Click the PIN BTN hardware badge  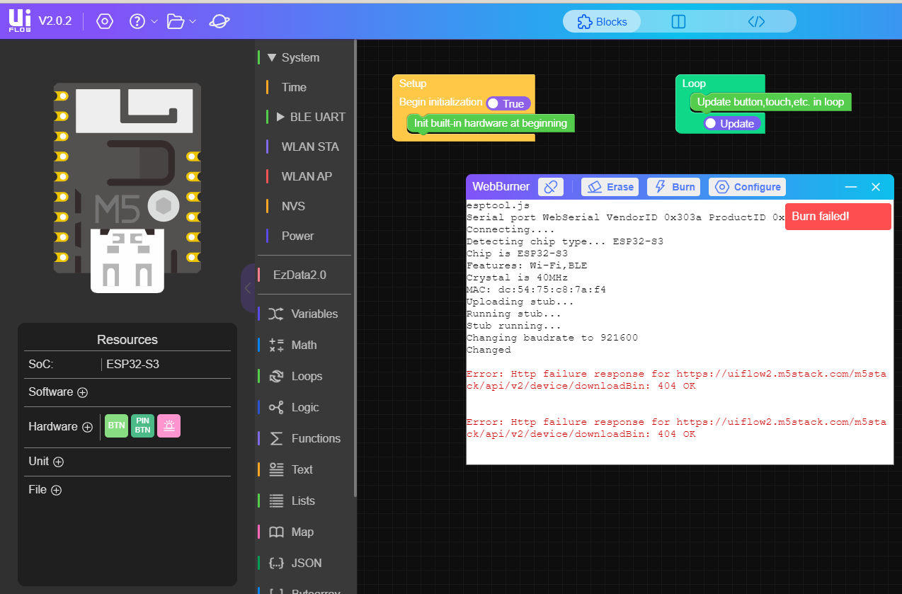pyautogui.click(x=143, y=426)
